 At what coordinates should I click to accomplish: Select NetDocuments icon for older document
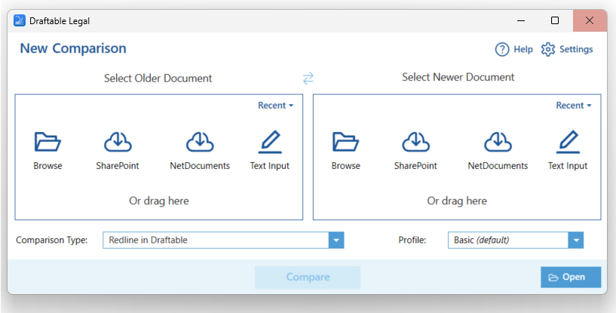point(199,142)
